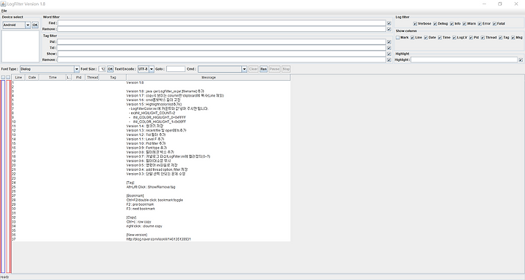Viewport: 525px width, 280px height.
Task: Click the Line column header
Action: point(18,78)
